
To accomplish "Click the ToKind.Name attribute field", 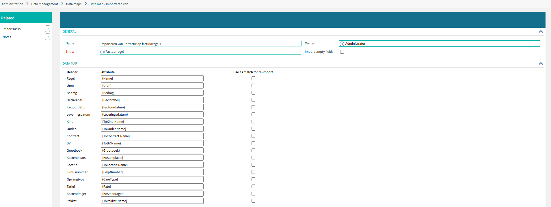I will [x=152, y=122].
